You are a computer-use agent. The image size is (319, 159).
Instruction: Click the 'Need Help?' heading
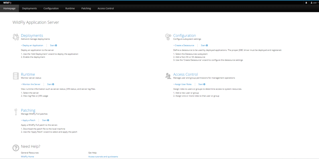pos(31,146)
